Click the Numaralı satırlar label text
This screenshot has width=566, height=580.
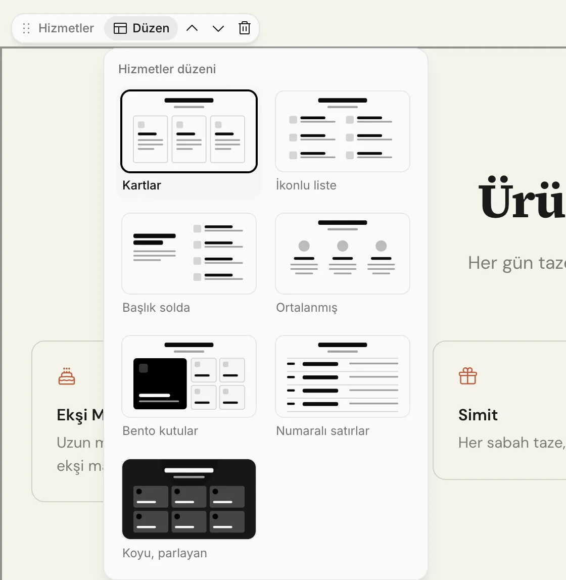[x=322, y=430]
